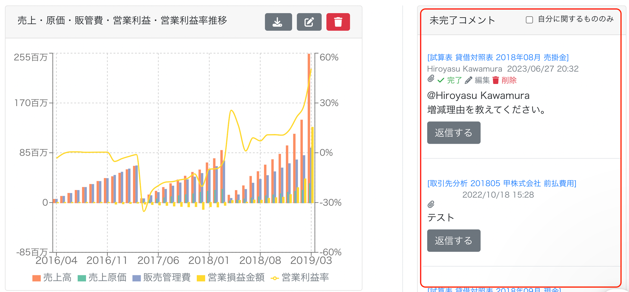This screenshot has width=629, height=292.
Task: Open attachment clip on first comment
Action: (x=431, y=79)
